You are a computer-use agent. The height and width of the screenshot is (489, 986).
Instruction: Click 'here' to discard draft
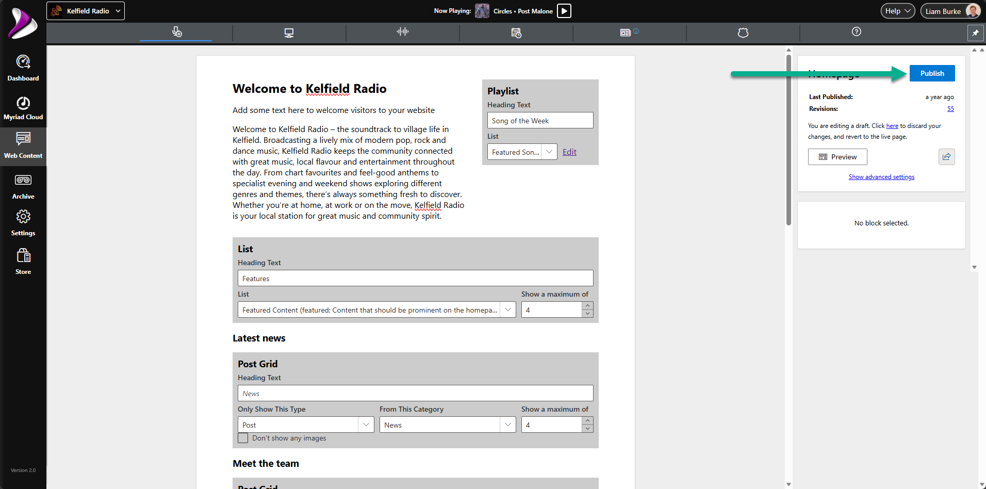[892, 126]
